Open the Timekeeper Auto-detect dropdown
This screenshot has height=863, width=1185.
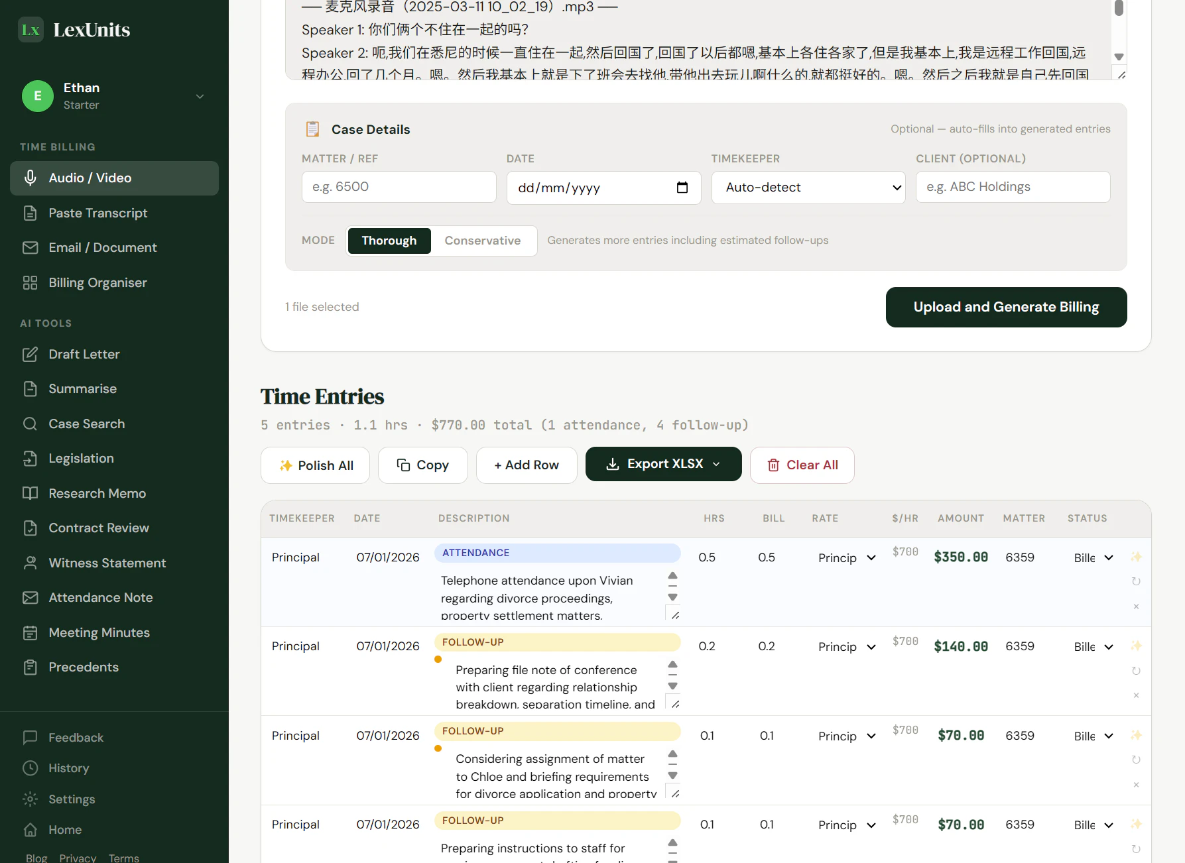click(x=808, y=187)
